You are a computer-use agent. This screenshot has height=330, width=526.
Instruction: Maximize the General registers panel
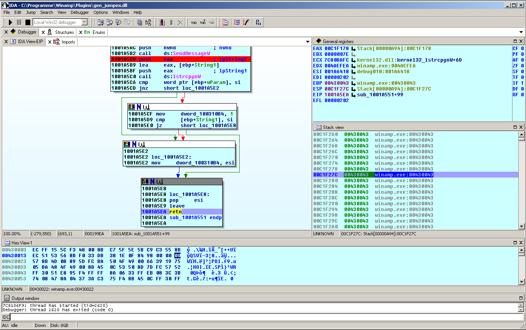pos(515,41)
